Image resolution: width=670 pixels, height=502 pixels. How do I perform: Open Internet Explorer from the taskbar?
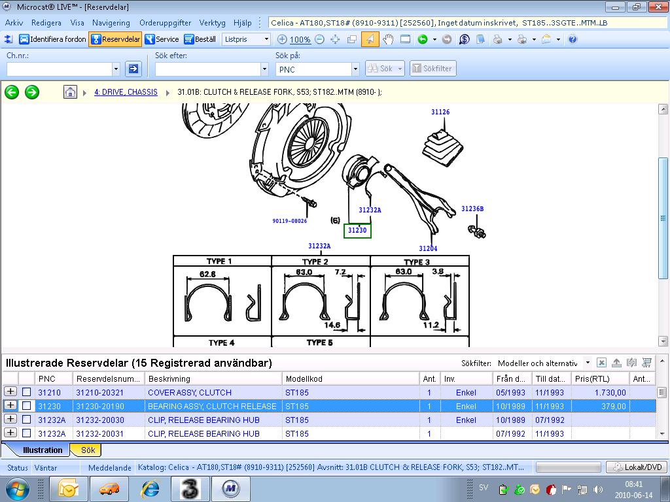point(150,489)
